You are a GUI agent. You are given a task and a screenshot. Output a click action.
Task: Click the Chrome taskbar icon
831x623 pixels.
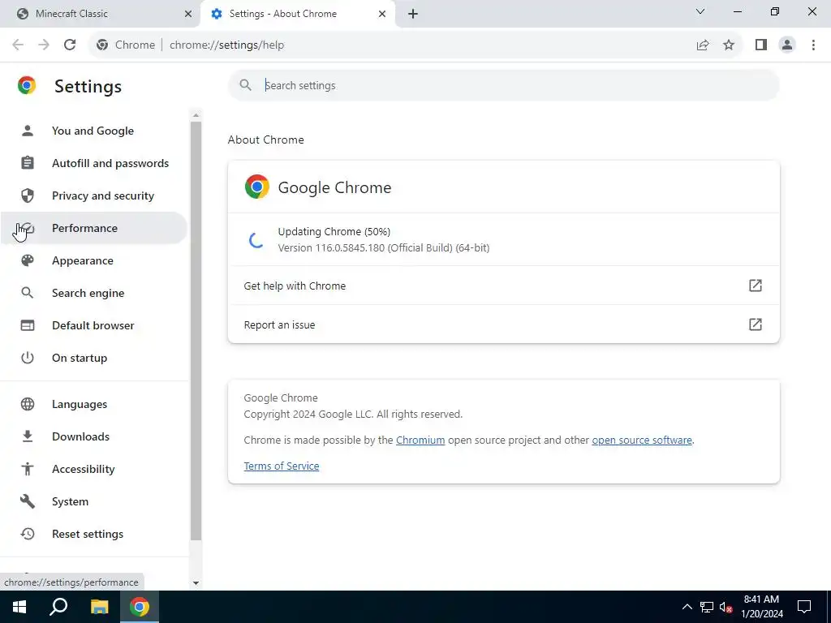140,607
